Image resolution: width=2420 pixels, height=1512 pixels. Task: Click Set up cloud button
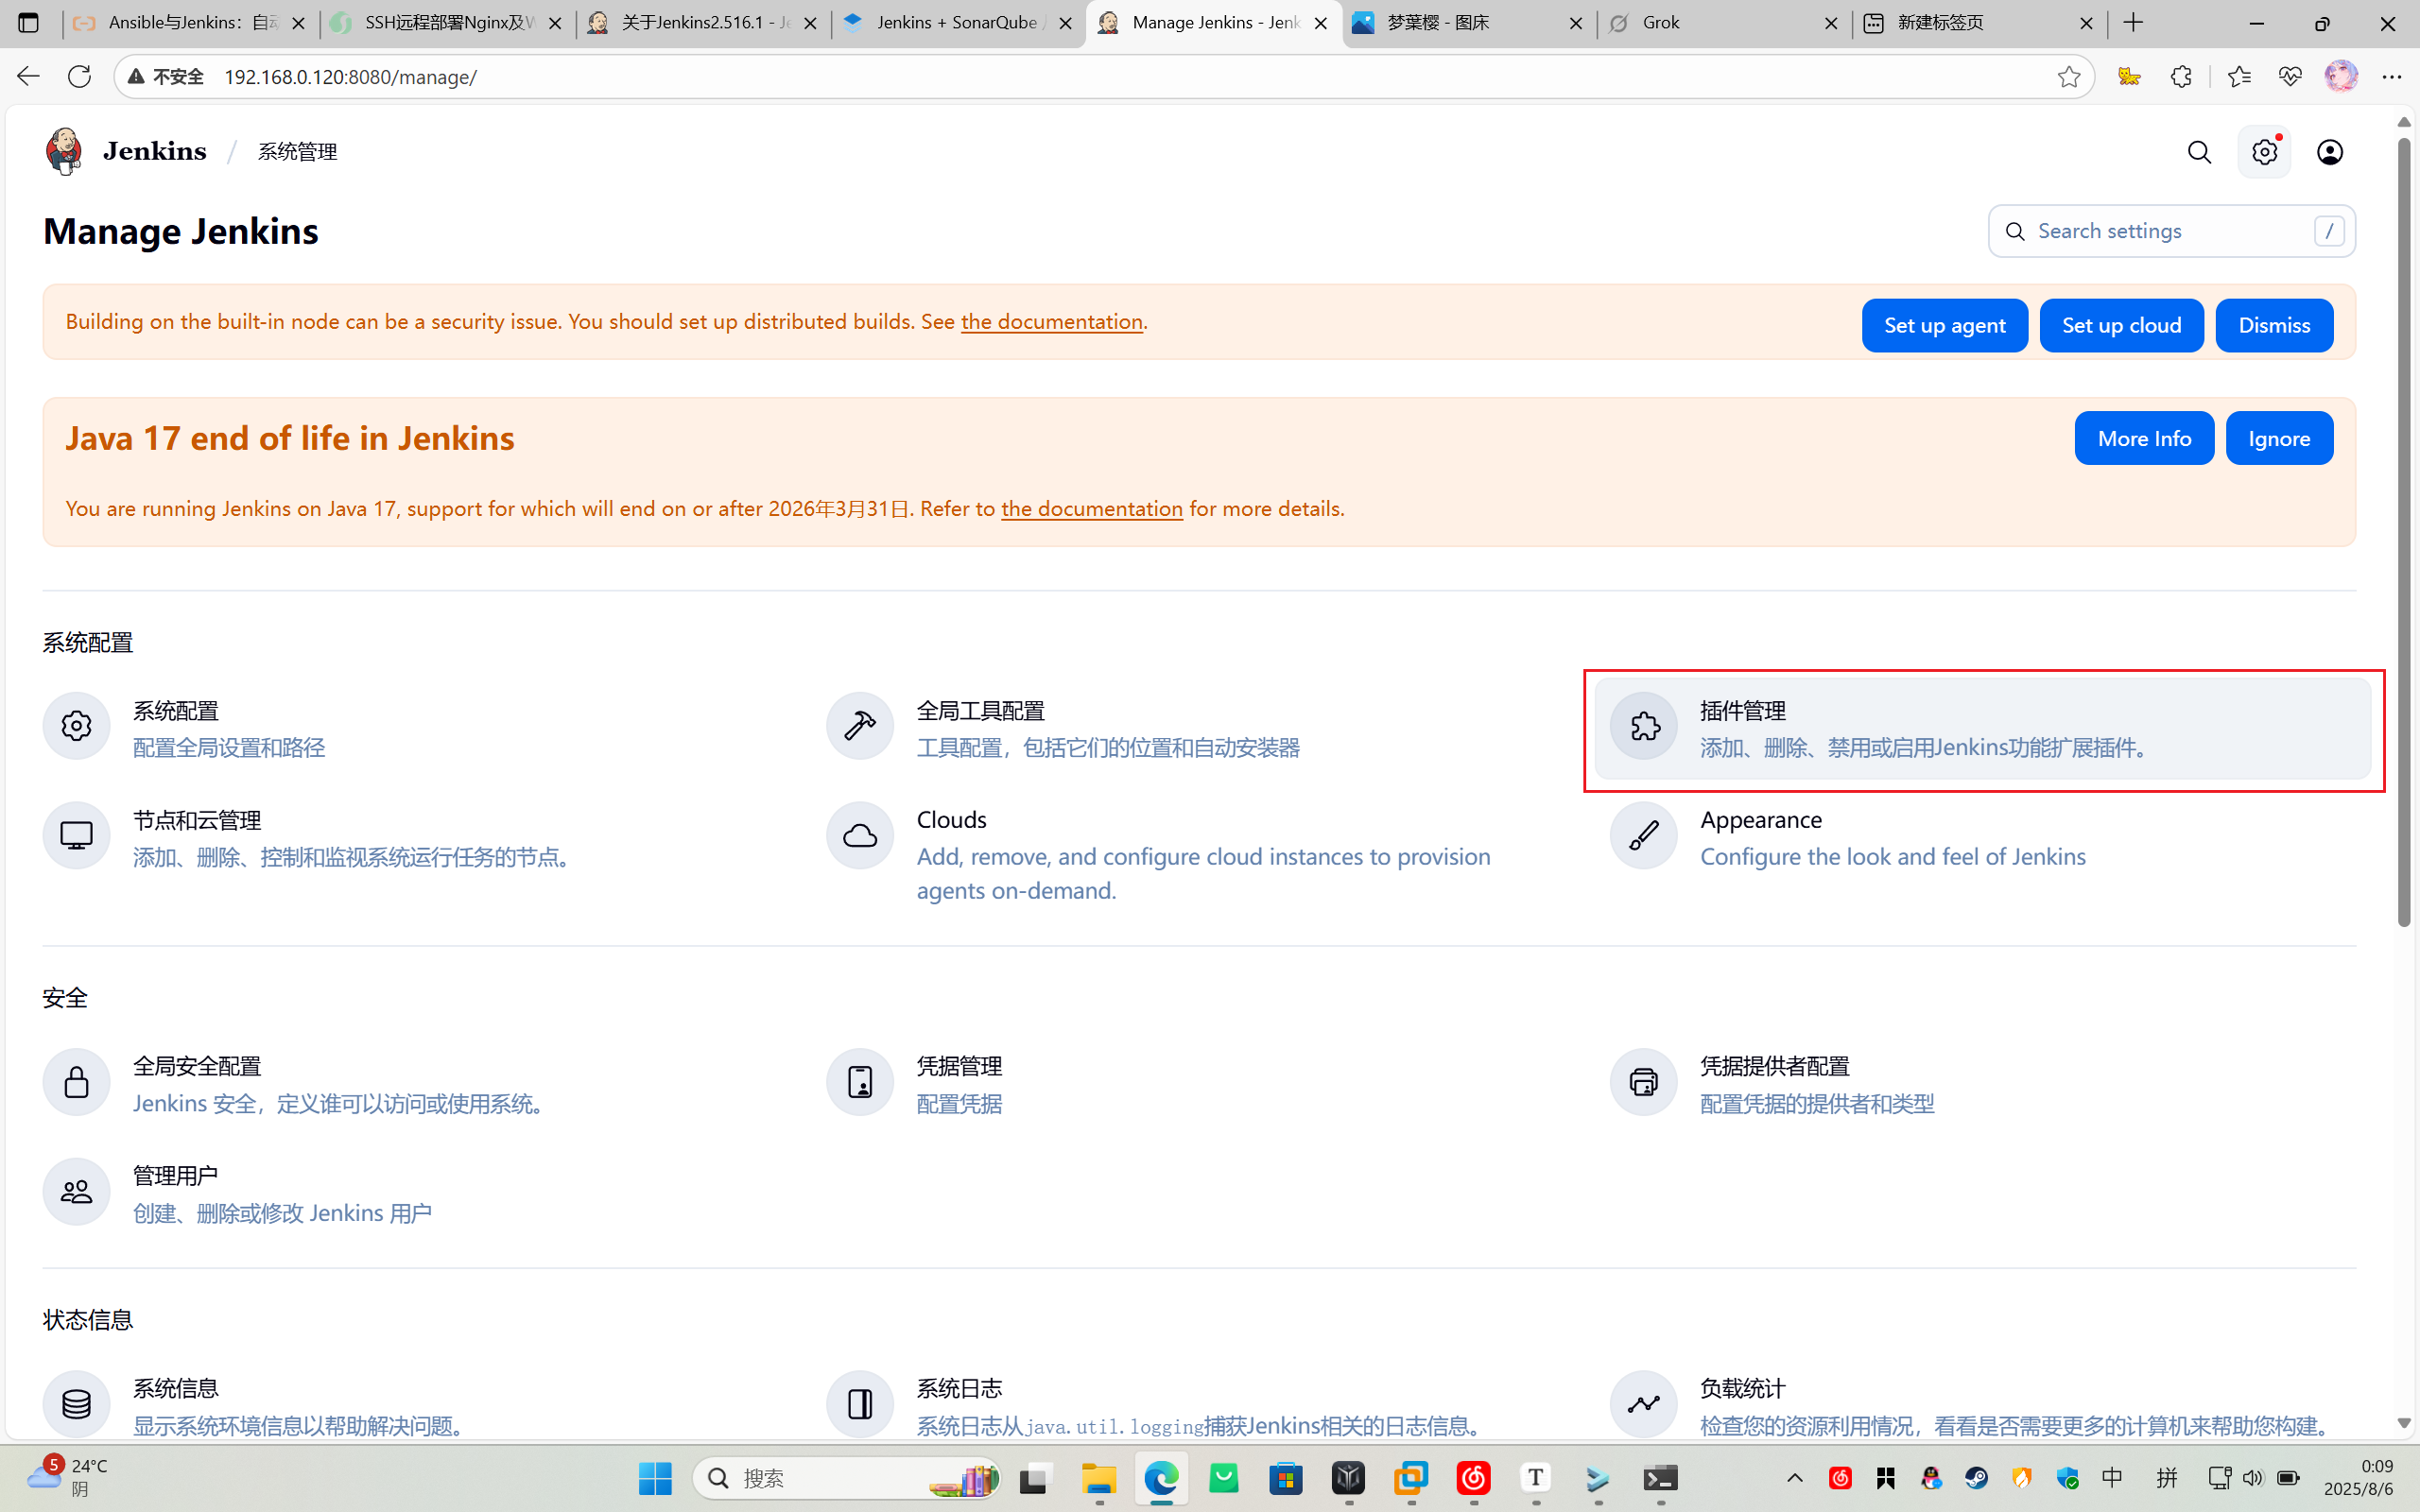(2121, 325)
